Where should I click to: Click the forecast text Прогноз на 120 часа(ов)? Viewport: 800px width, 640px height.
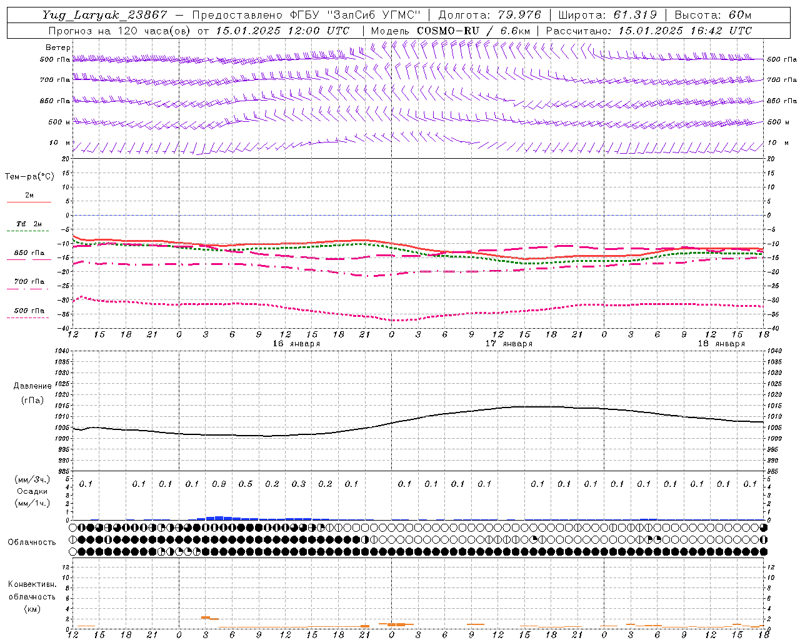tap(120, 31)
